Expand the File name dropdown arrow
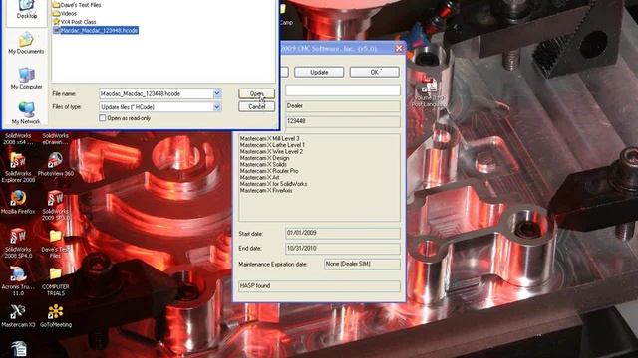The width and height of the screenshot is (638, 358). [x=217, y=93]
